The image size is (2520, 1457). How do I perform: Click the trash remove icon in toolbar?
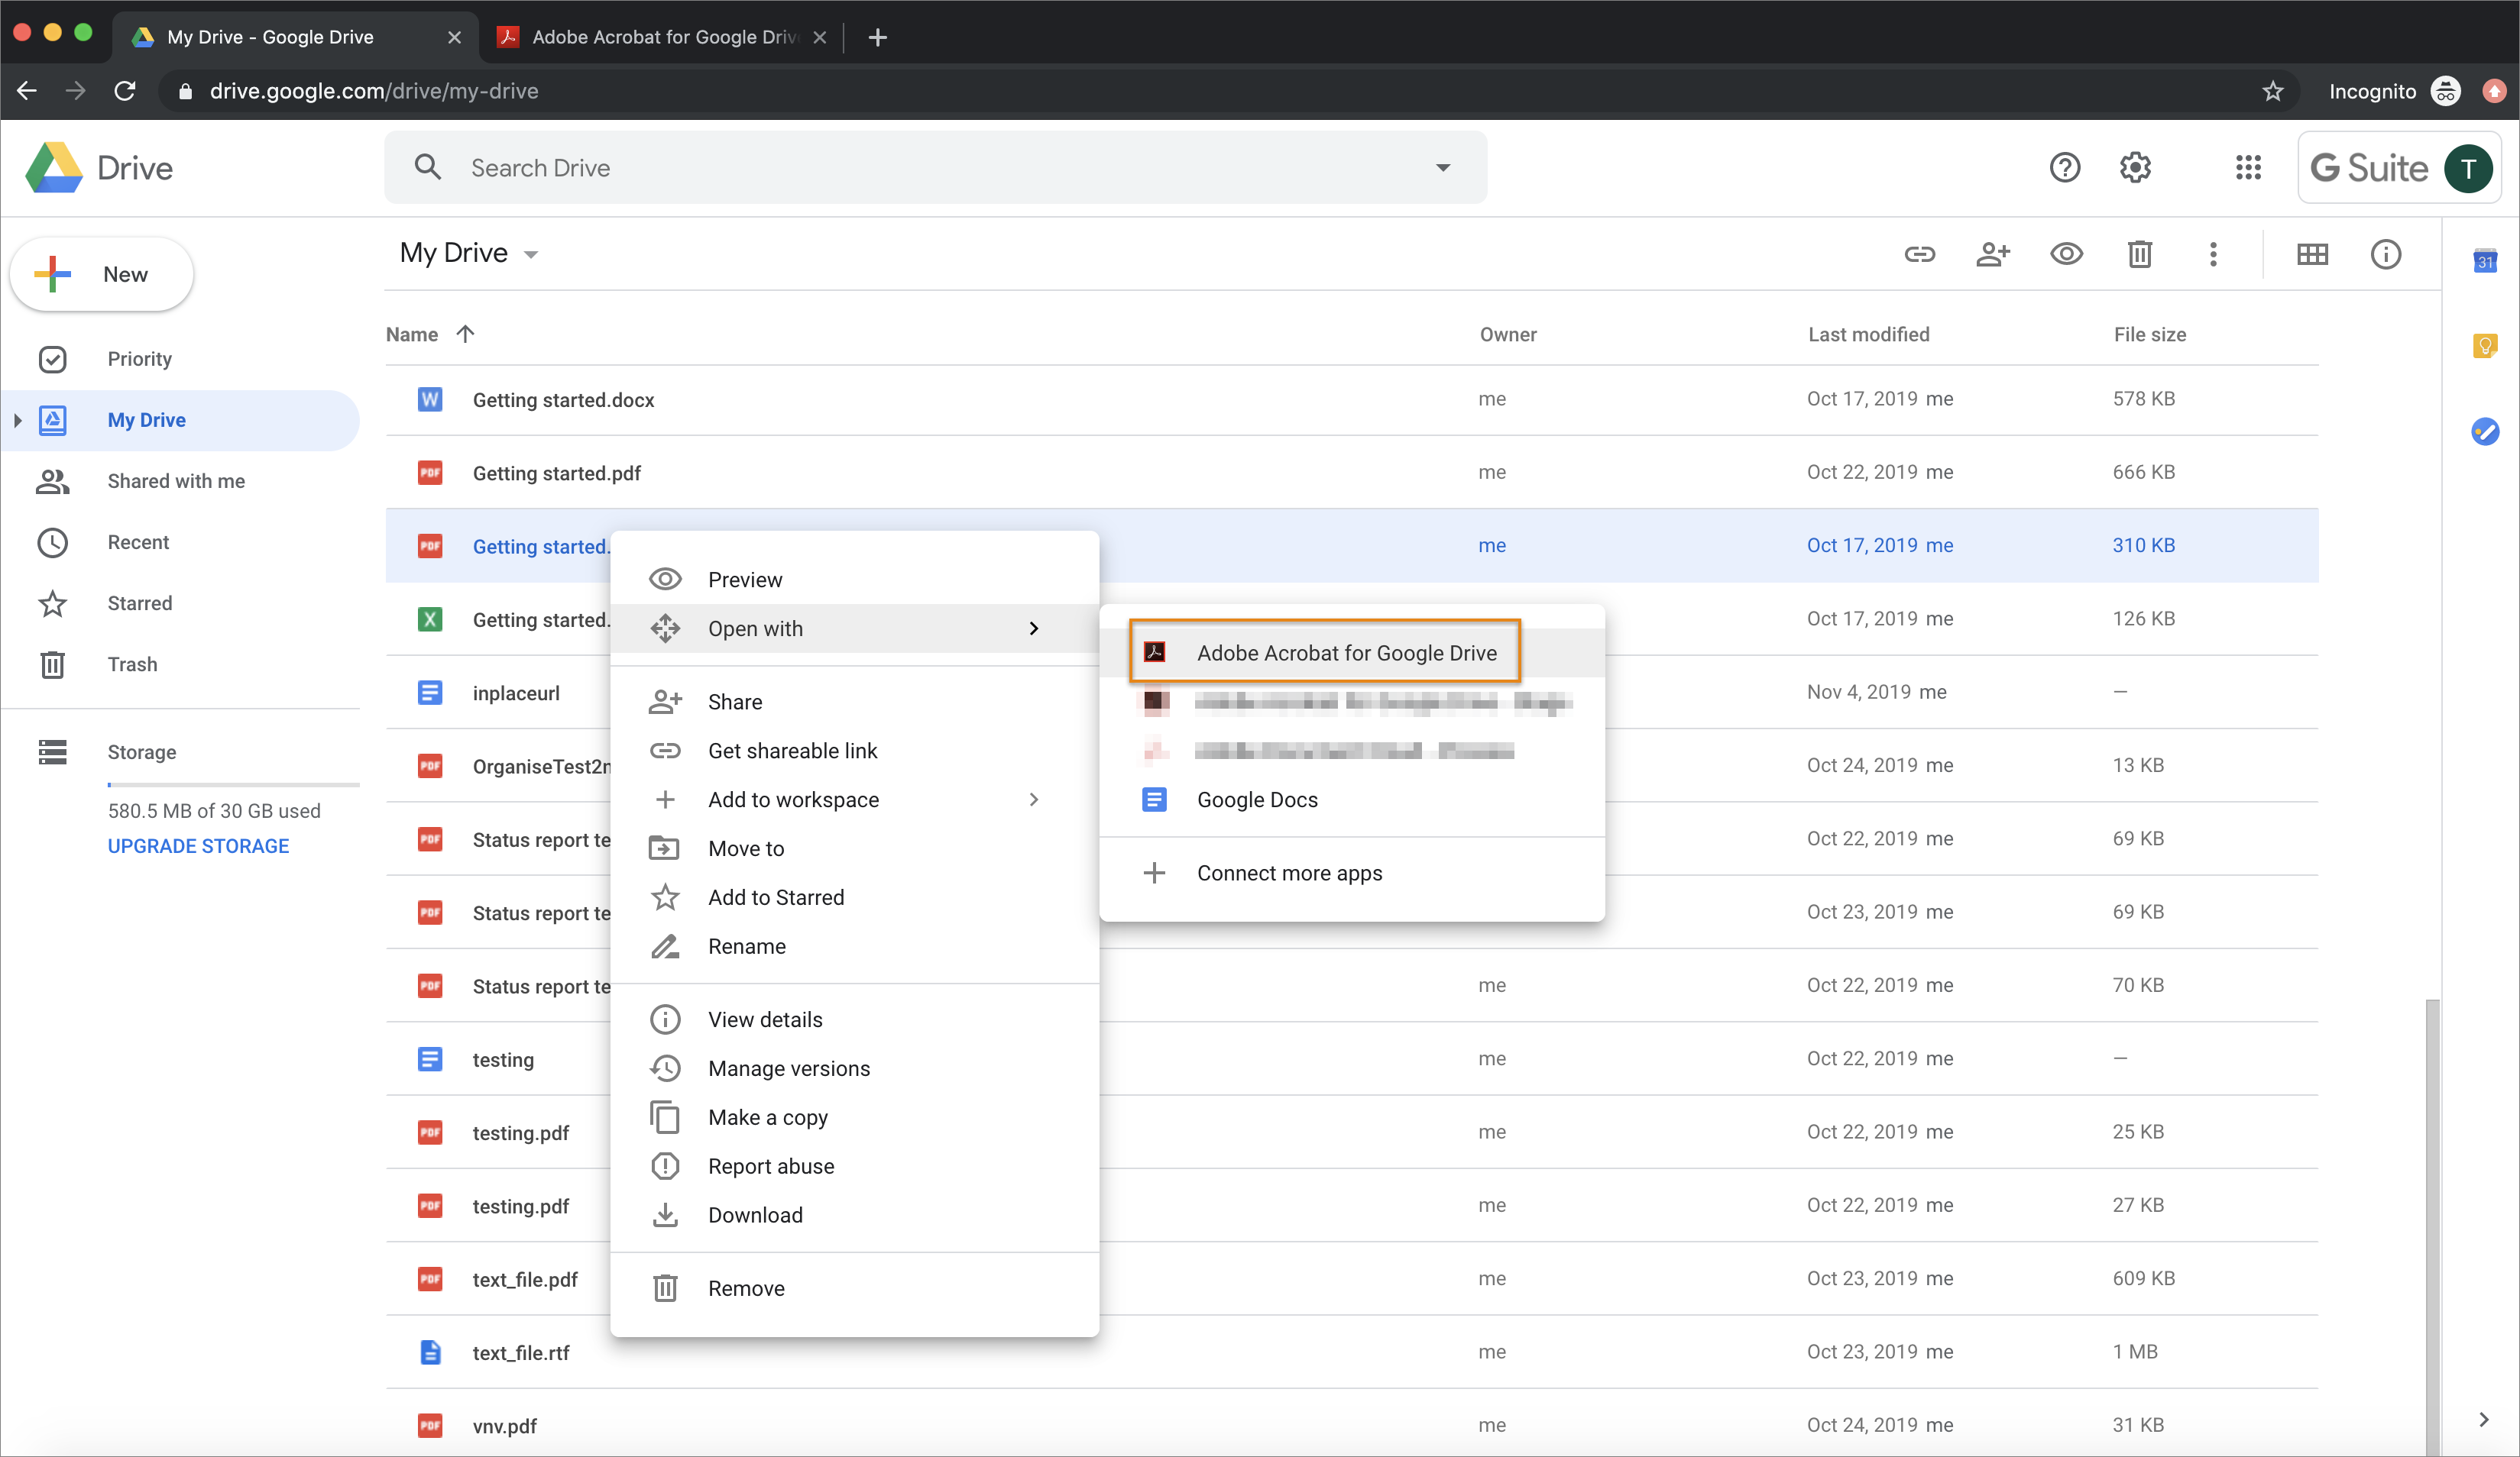tap(2139, 254)
